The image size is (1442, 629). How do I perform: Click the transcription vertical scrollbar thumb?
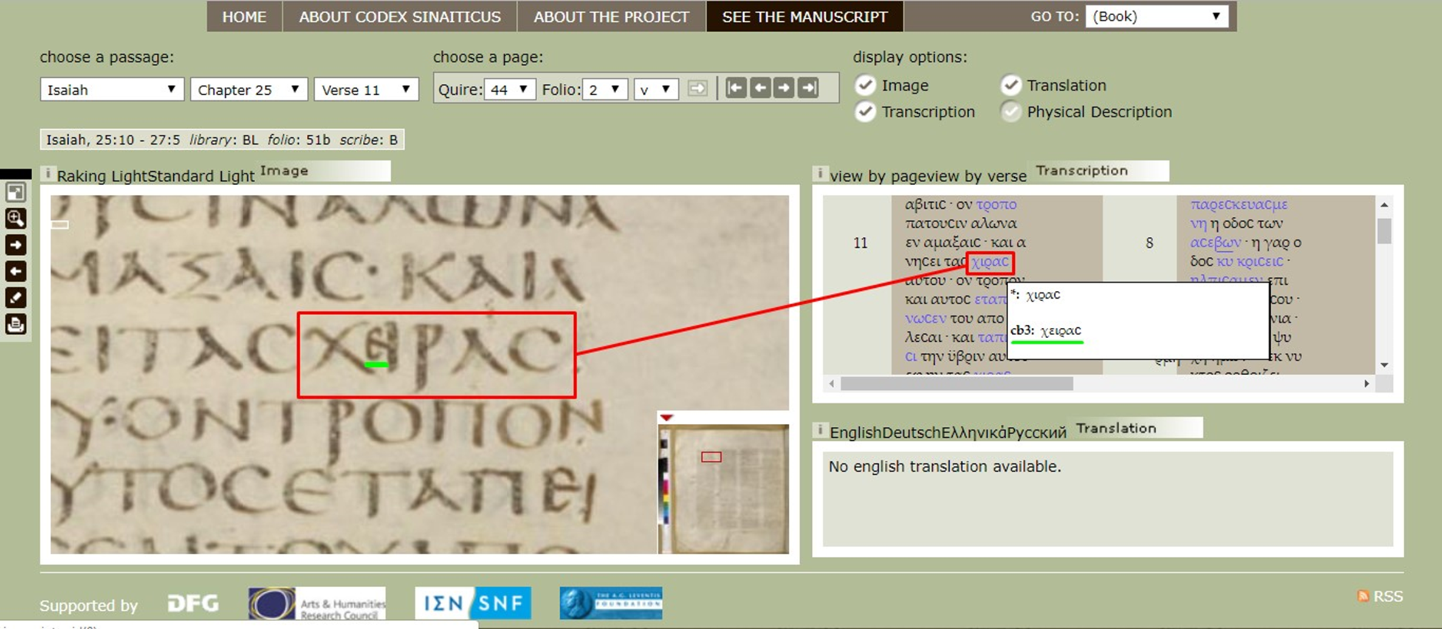[x=1384, y=231]
